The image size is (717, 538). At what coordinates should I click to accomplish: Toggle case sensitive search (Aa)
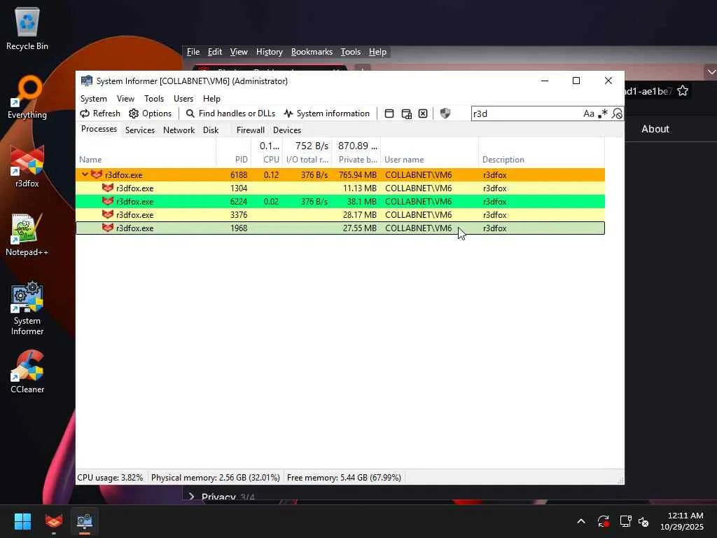(x=588, y=113)
